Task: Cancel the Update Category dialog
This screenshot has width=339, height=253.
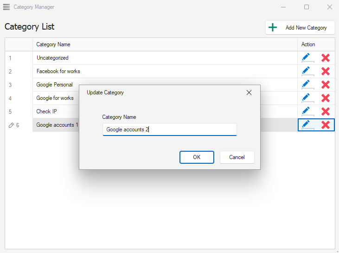Action: point(237,157)
